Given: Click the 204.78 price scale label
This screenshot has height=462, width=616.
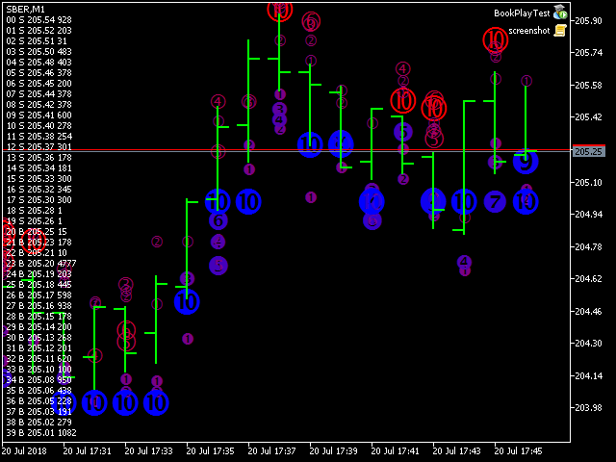Looking at the screenshot, I should point(588,247).
